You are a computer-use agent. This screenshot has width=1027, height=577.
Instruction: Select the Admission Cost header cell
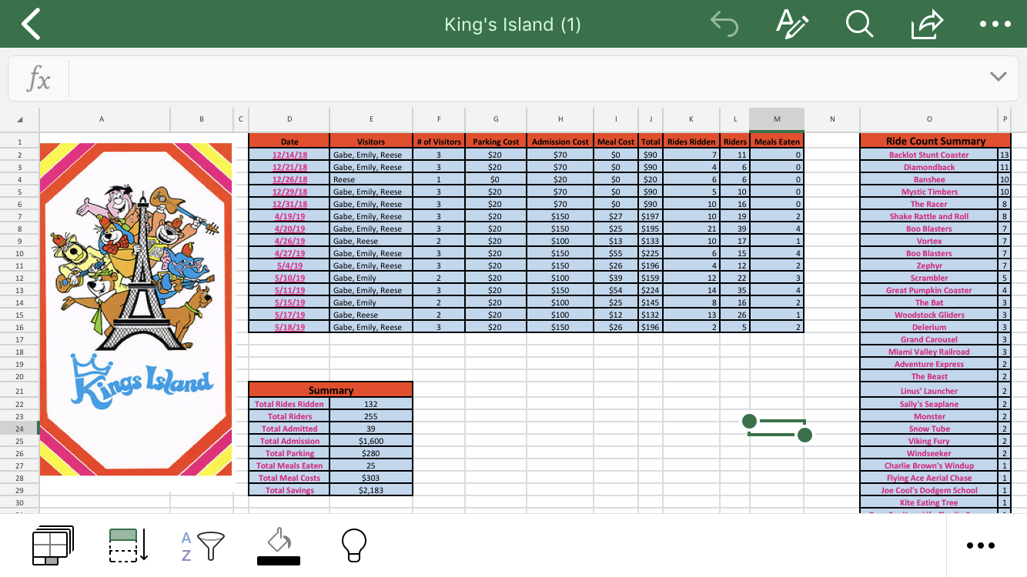560,142
